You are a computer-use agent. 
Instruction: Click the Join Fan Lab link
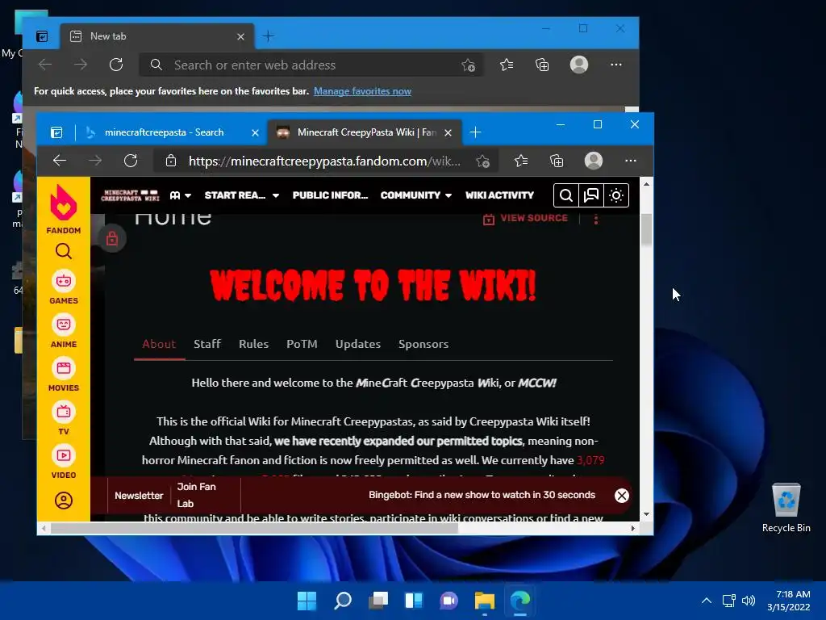pyautogui.click(x=196, y=495)
